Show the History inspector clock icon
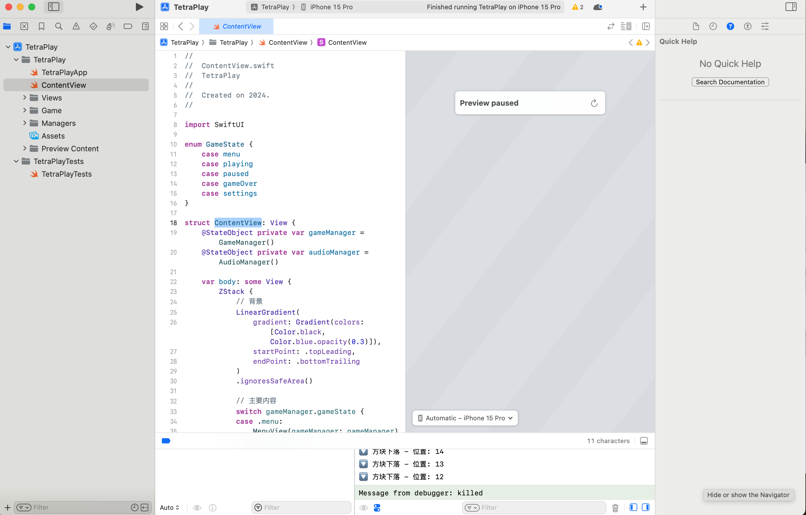806x515 pixels. (x=713, y=27)
